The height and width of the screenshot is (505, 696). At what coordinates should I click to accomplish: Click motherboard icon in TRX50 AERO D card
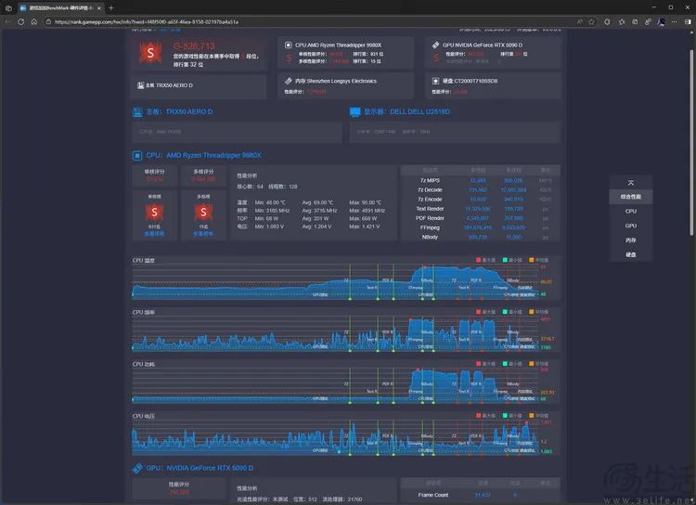140,85
